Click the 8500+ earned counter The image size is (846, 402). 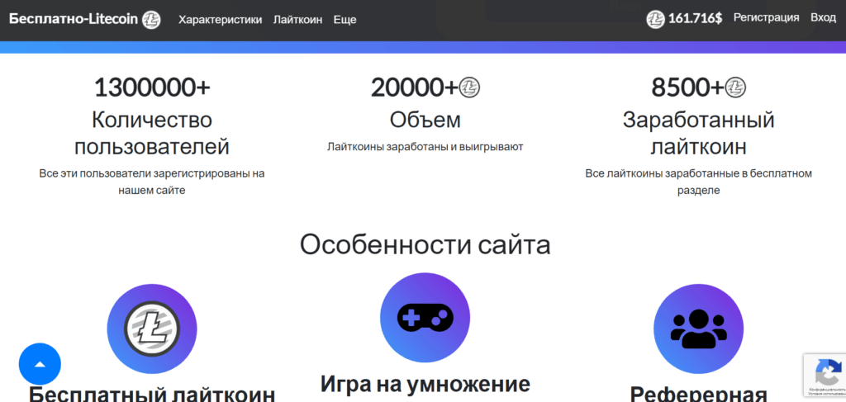point(687,87)
